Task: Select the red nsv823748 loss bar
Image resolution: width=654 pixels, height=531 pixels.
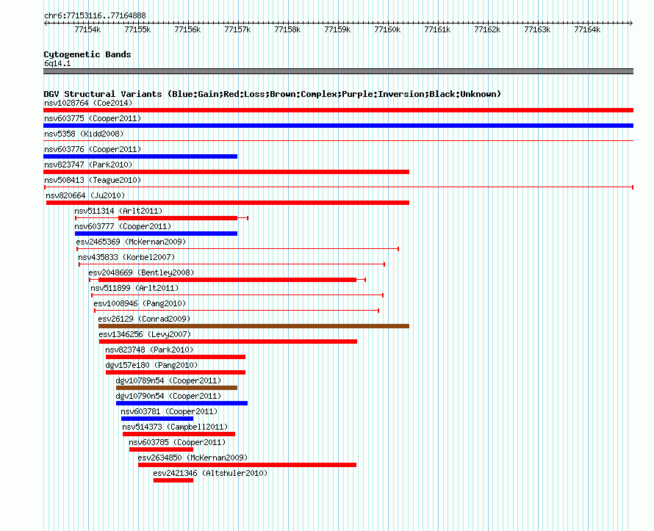Action: pyautogui.click(x=176, y=357)
